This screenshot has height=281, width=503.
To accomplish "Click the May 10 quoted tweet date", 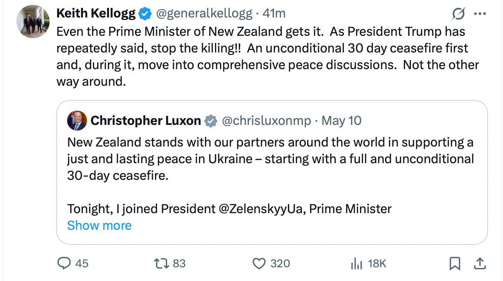I will point(342,121).
